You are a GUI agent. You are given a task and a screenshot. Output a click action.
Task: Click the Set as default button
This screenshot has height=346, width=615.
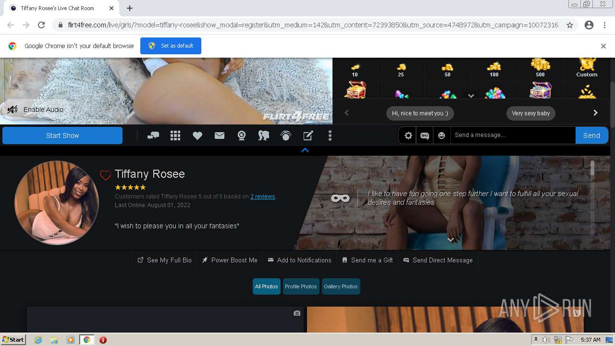tap(171, 46)
